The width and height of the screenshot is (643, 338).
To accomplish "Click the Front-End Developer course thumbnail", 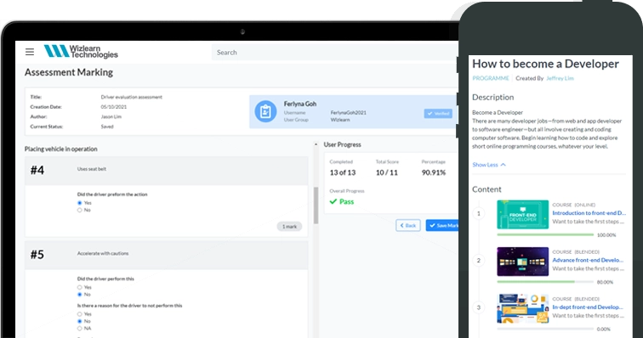I will [x=522, y=214].
